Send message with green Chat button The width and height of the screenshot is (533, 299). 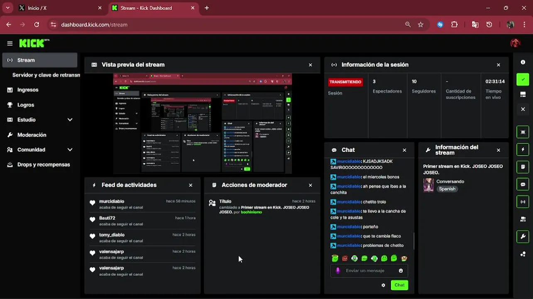pyautogui.click(x=399, y=285)
